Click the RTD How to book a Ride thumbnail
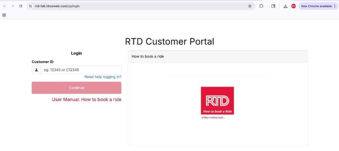 pyautogui.click(x=217, y=101)
